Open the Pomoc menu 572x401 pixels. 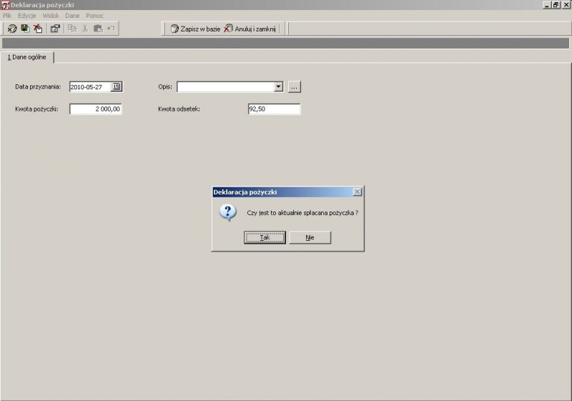click(95, 16)
